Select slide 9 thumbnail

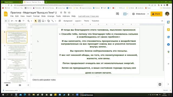tap(17, 51)
